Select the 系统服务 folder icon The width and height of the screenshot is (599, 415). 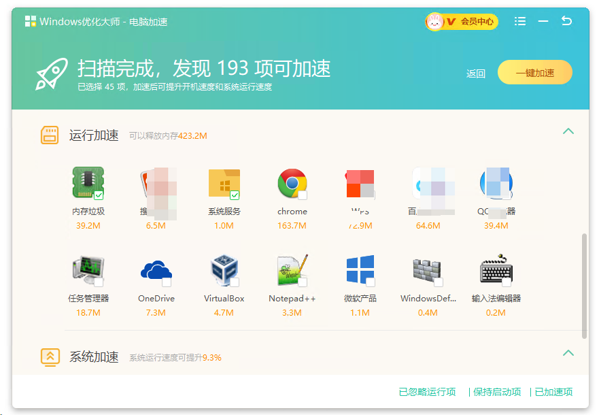224,184
